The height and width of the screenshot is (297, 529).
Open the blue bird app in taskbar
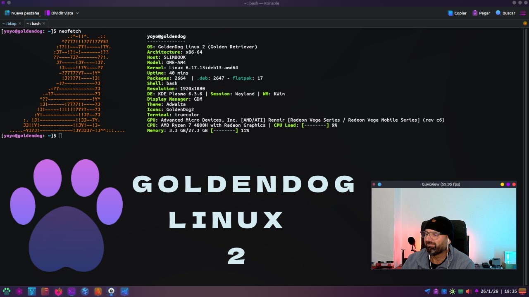pyautogui.click(x=85, y=291)
